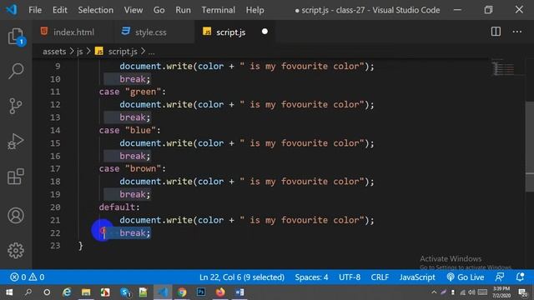The width and height of the screenshot is (534, 300).
Task: Open Microsoft Word from taskbar
Action: tap(239, 292)
